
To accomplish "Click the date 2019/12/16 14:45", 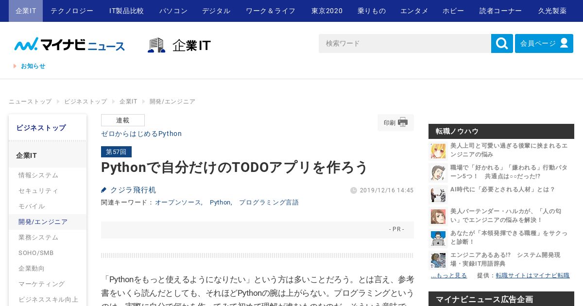I will (387, 190).
